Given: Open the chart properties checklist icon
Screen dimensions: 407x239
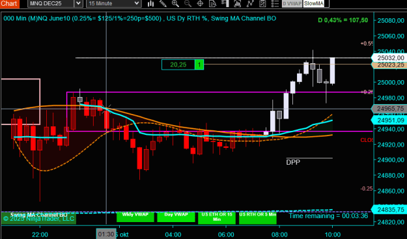Looking at the screenshot, I should coord(262,3).
